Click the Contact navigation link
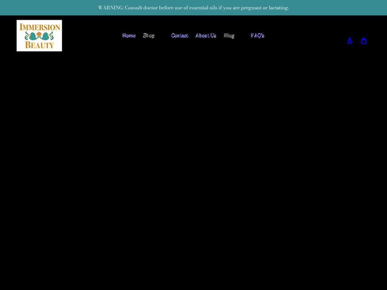 pos(179,35)
